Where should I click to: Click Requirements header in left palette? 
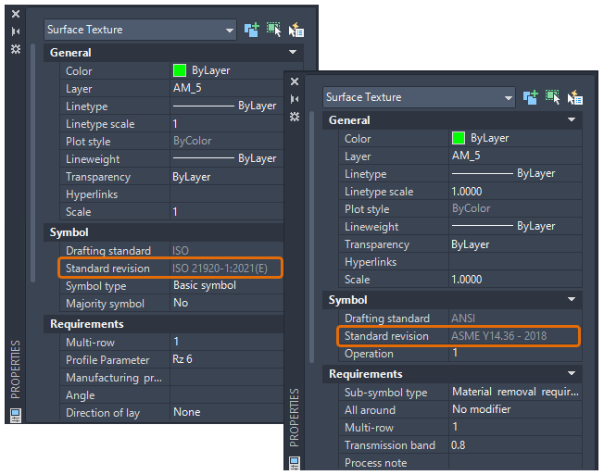(x=164, y=324)
